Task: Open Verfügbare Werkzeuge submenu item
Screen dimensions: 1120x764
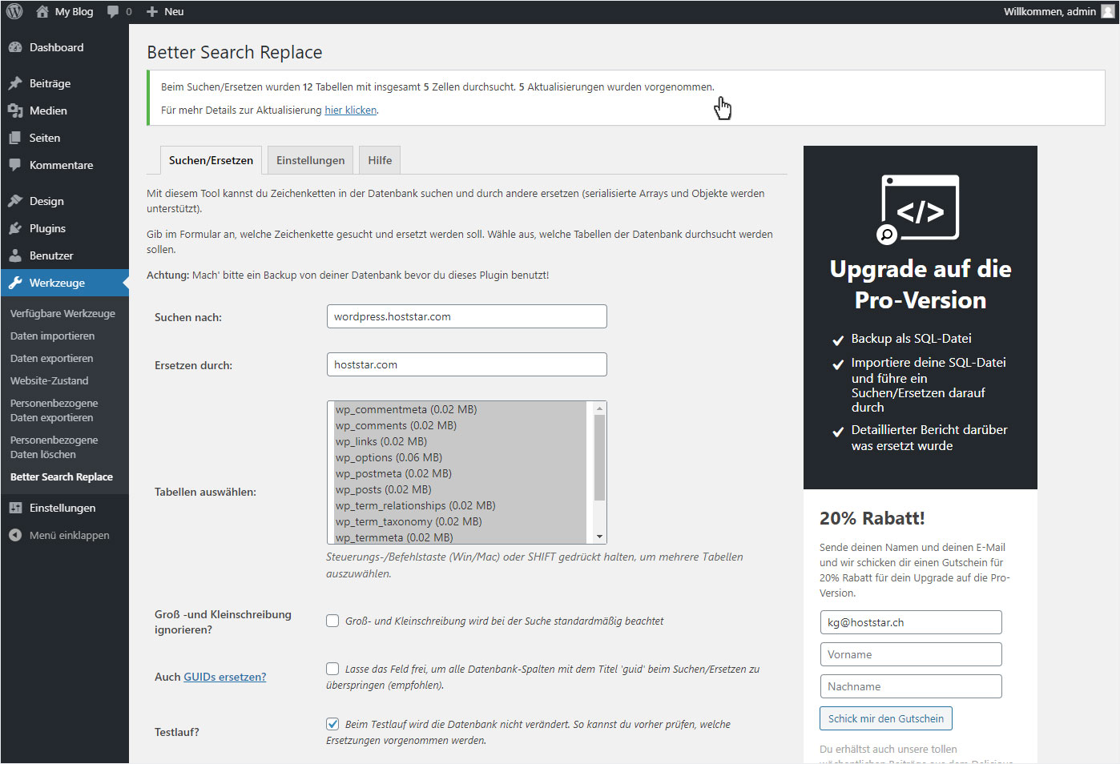Action: (x=62, y=313)
